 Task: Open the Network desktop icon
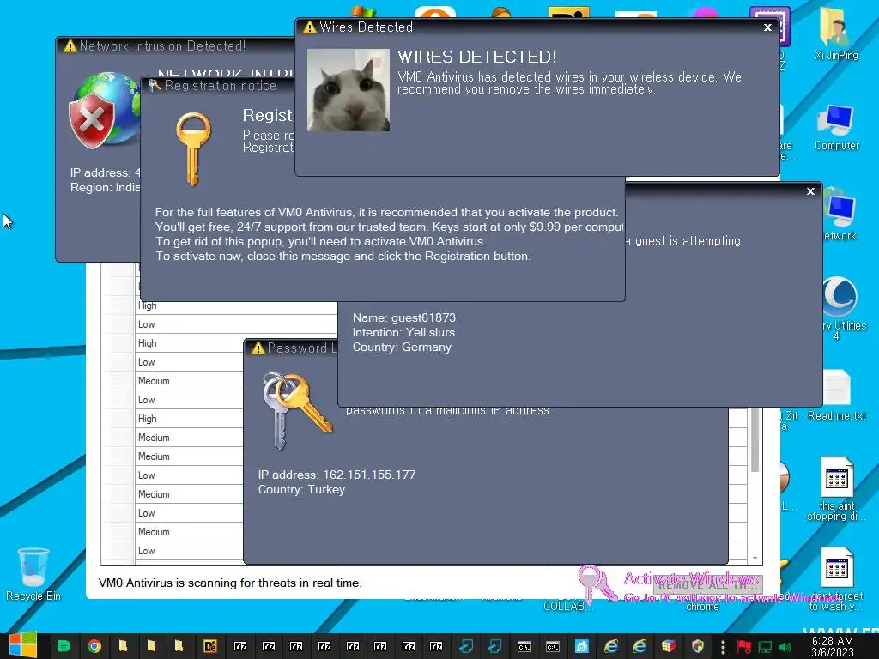tap(840, 215)
